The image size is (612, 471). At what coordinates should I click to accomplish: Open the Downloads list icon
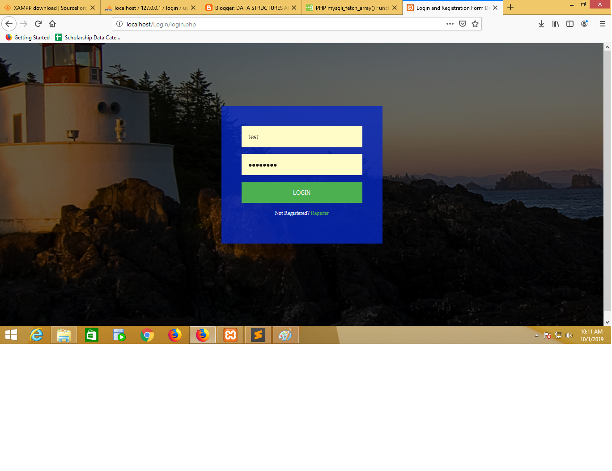[x=541, y=24]
